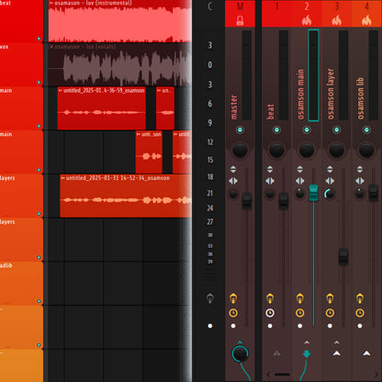Click the flame icon on mixer track 2
Image resolution: width=382 pixels, height=382 pixels.
click(307, 20)
